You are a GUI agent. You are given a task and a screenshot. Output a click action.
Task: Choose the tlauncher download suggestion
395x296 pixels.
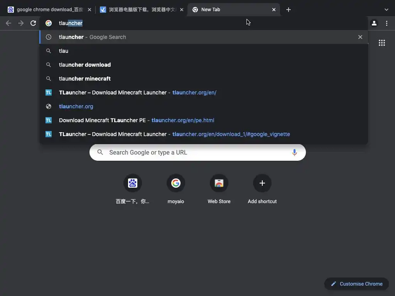[204, 65]
